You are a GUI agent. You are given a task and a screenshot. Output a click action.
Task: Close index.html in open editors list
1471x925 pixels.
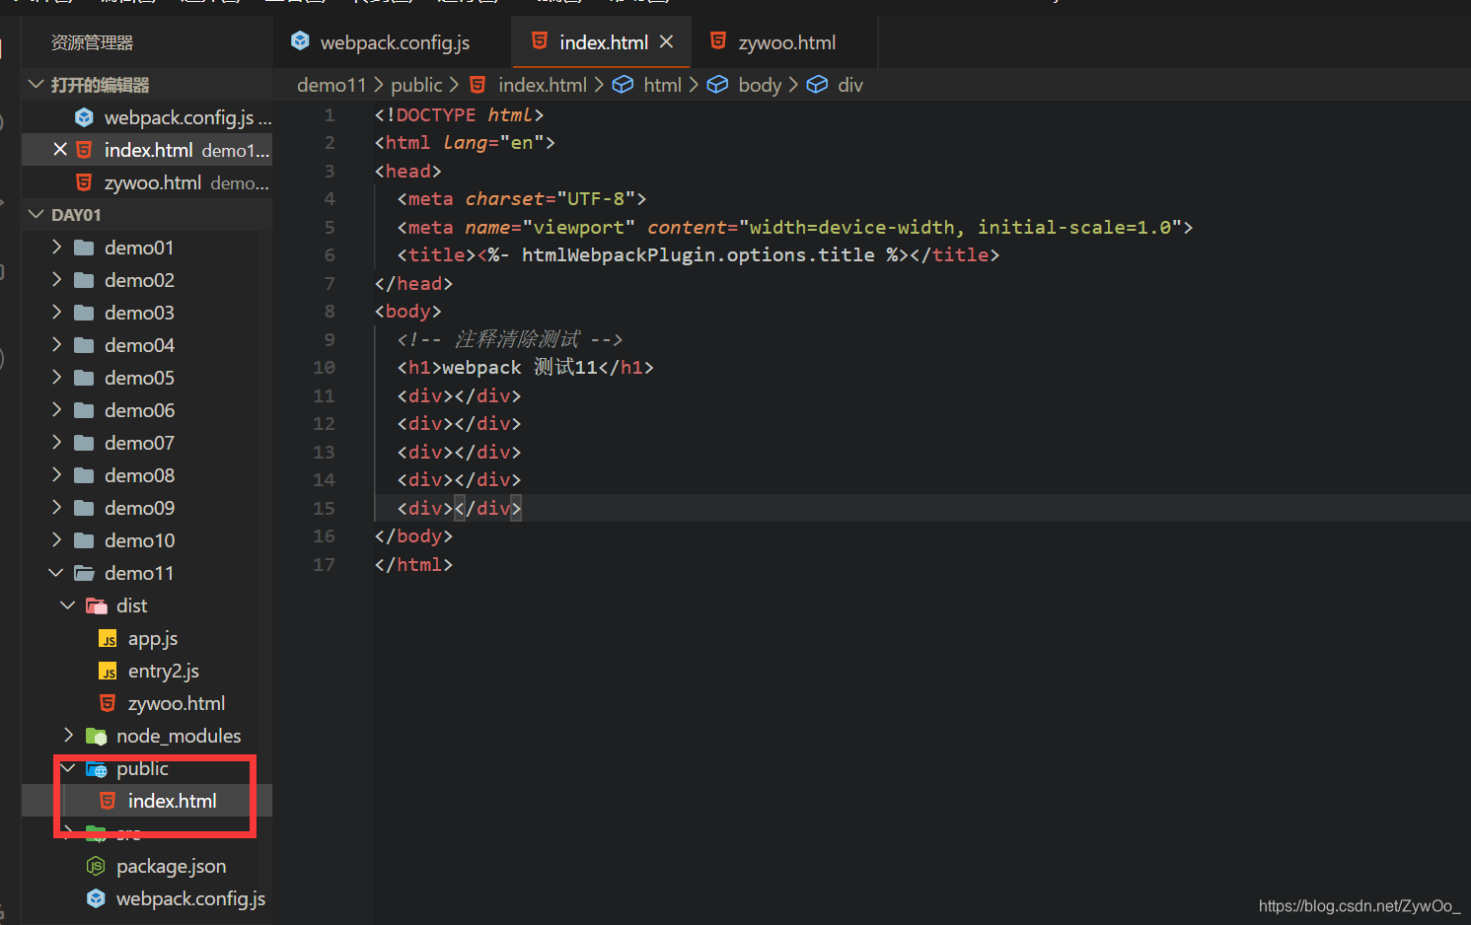(x=60, y=149)
